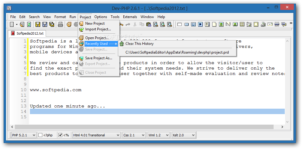
Task: Open the Help menu
Action: coord(161,17)
